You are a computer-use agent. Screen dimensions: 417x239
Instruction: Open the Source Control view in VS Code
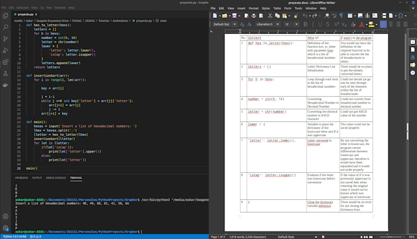coord(6,39)
